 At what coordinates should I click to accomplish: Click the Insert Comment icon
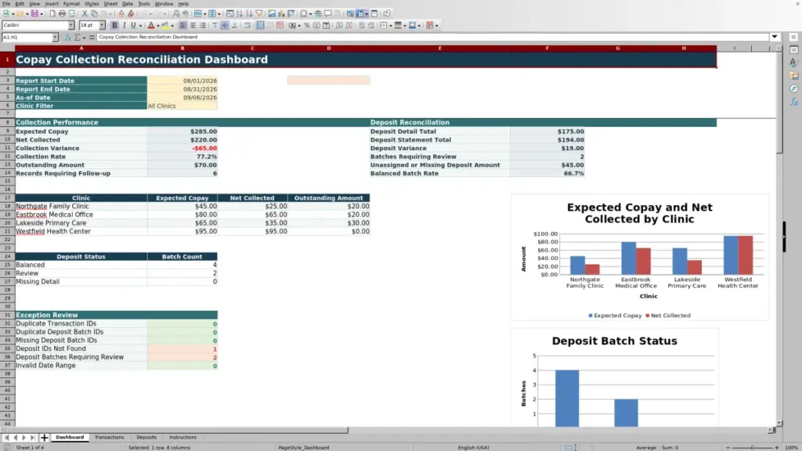[328, 13]
